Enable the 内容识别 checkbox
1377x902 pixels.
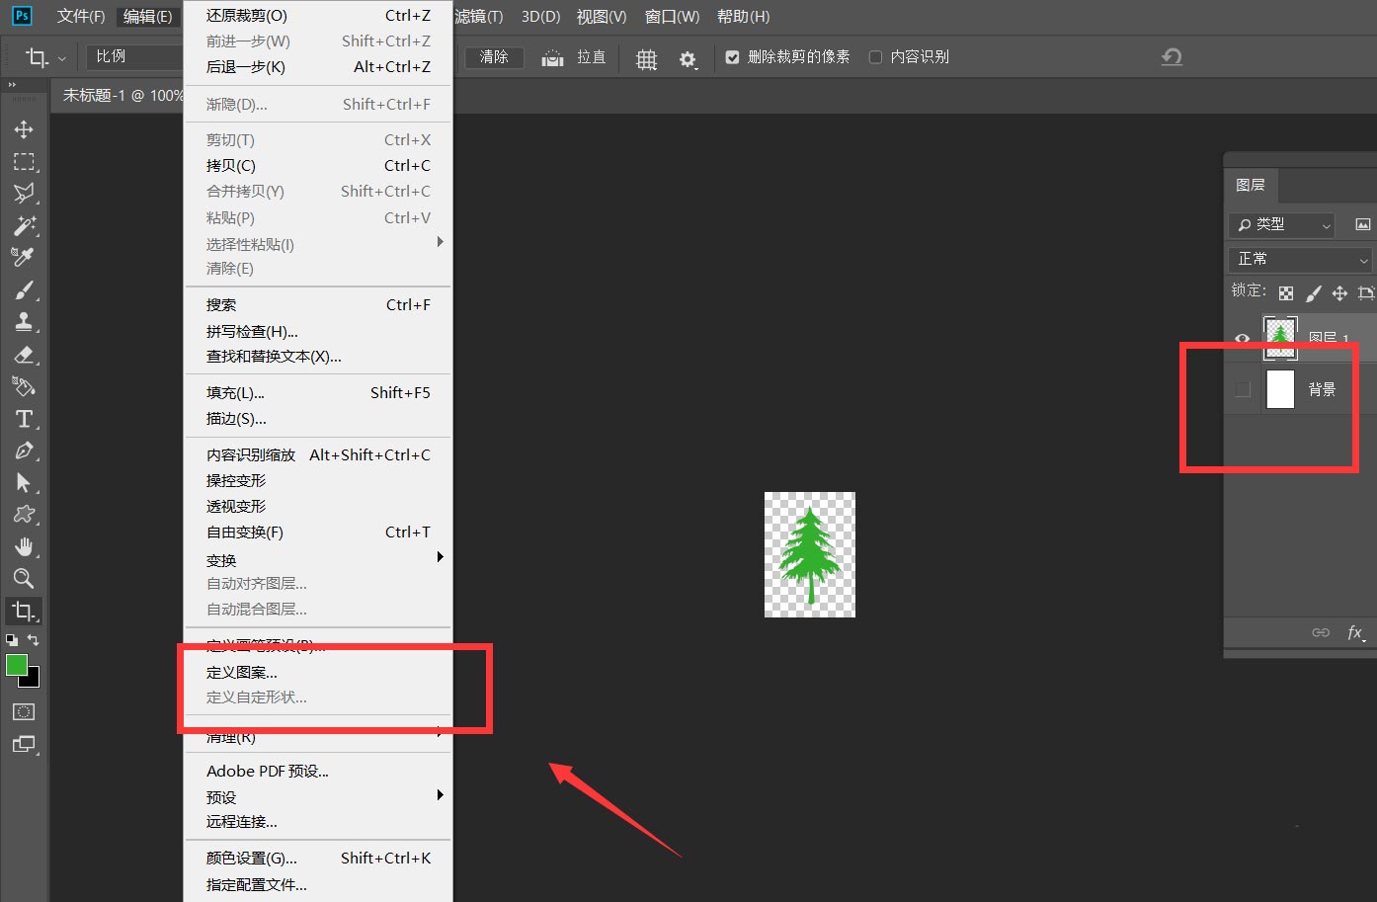tap(875, 56)
